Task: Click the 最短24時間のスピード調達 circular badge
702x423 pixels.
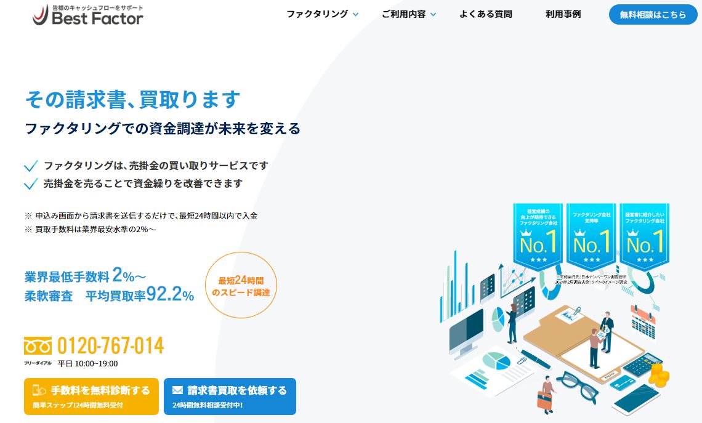Action: (241, 286)
